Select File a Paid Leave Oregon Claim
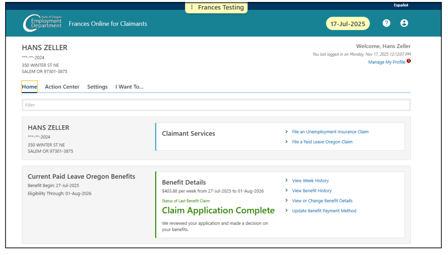This screenshot has width=448, height=255. [322, 142]
